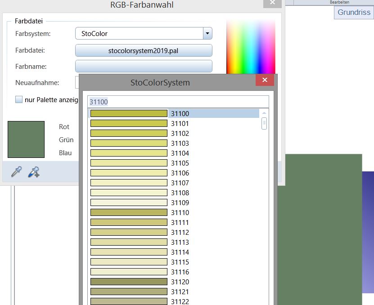Toggle 'nur Palette anzeigen' checkbox
374x305 pixels.
[x=19, y=100]
